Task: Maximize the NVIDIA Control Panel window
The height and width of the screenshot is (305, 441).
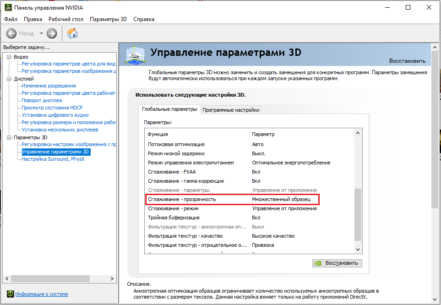Action: point(408,8)
